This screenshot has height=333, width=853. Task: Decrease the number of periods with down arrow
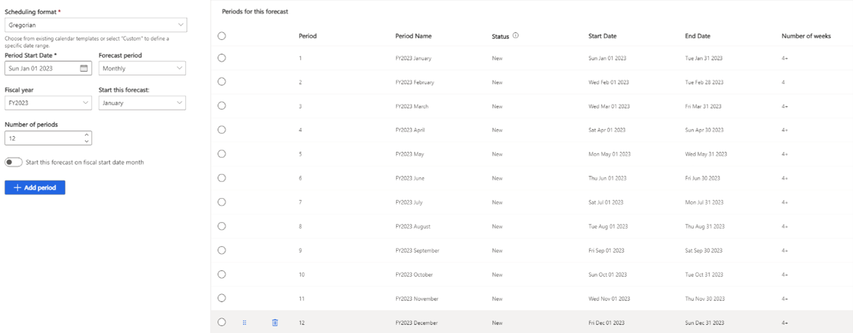pos(87,141)
